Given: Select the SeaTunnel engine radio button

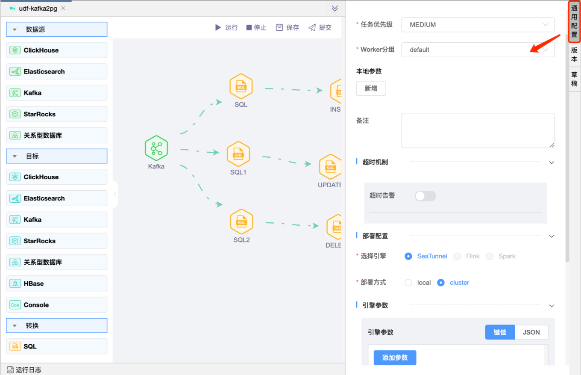Looking at the screenshot, I should pyautogui.click(x=408, y=256).
